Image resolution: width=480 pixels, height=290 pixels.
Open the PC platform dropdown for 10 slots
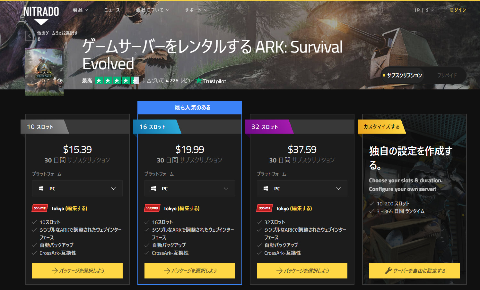[77, 189]
